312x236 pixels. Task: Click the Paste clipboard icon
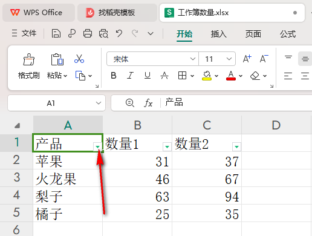coord(57,59)
